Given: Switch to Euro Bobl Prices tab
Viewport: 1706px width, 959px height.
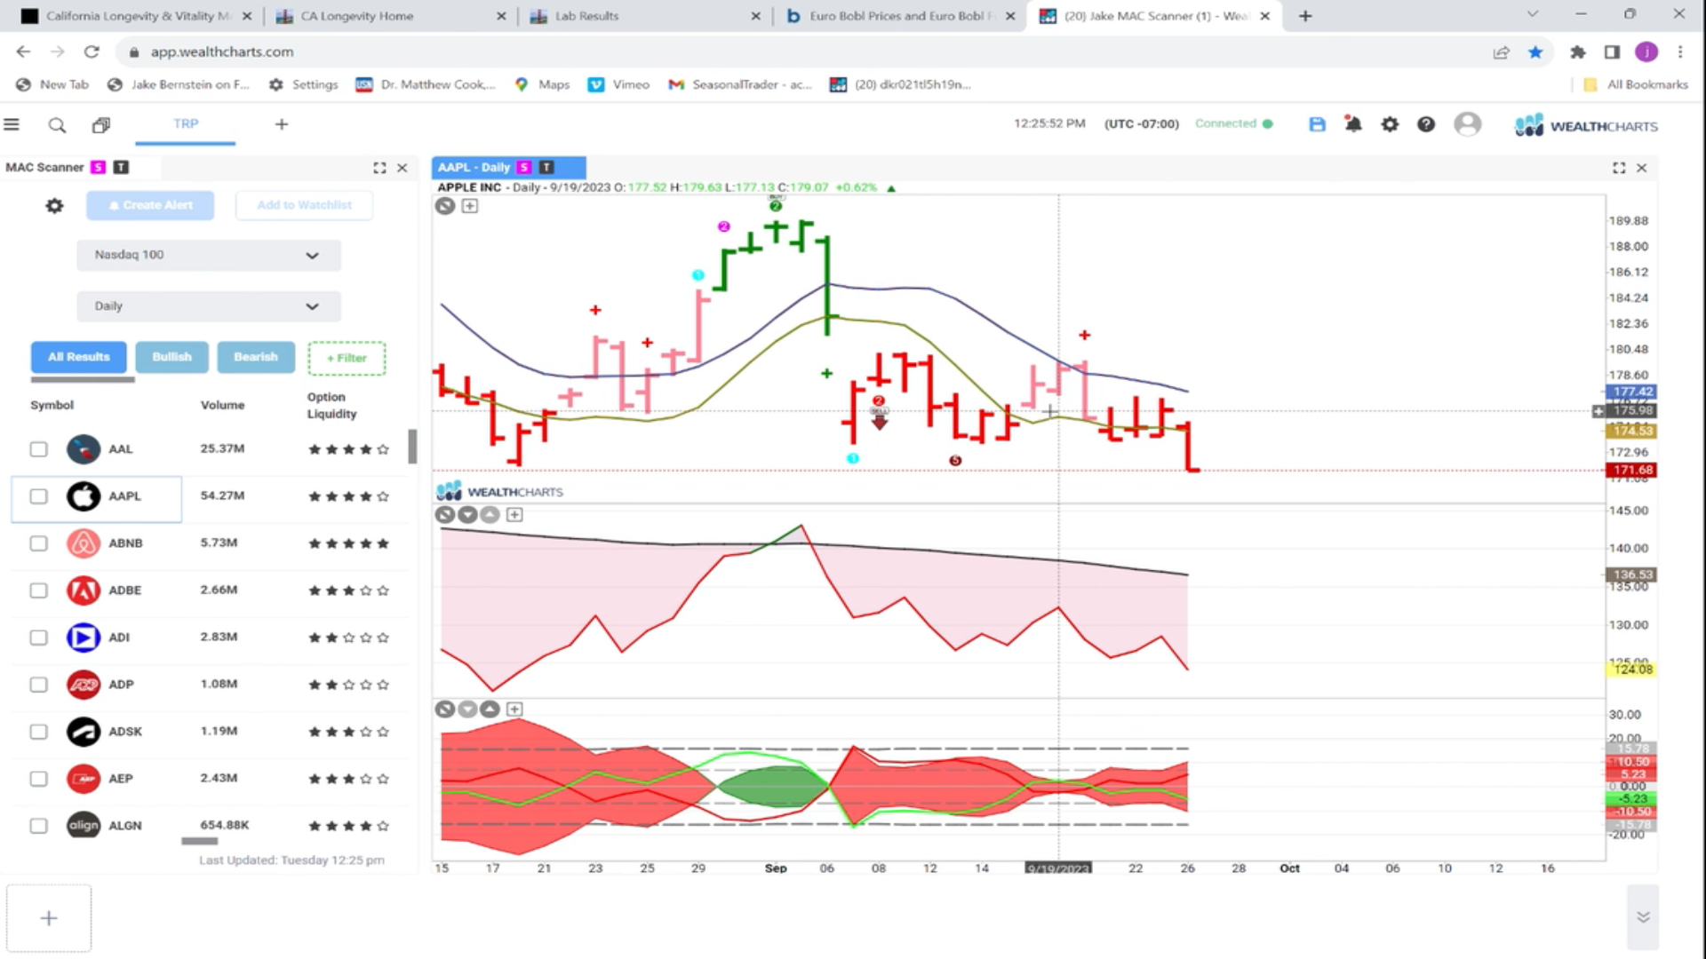Looking at the screenshot, I should click(900, 16).
